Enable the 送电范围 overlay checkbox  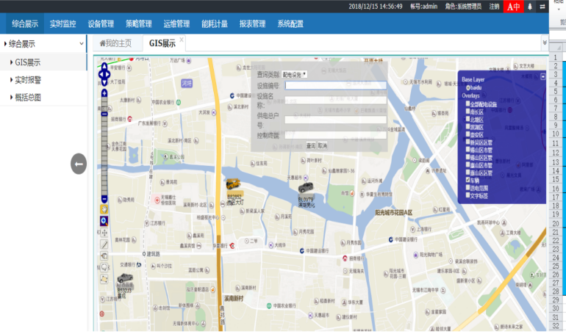pyautogui.click(x=468, y=187)
